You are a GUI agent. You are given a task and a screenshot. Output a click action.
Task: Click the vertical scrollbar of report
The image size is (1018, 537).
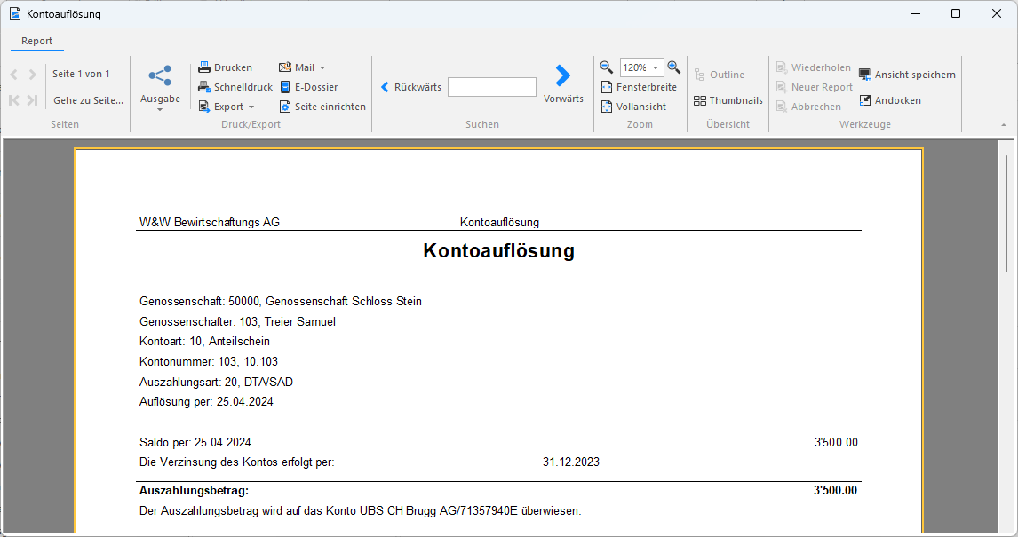click(x=1007, y=213)
